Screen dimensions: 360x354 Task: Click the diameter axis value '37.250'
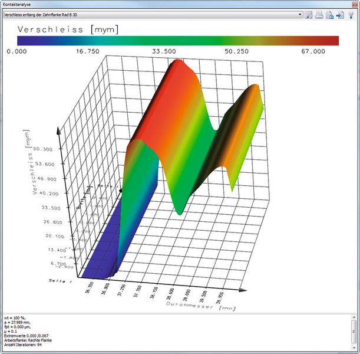(x=122, y=291)
